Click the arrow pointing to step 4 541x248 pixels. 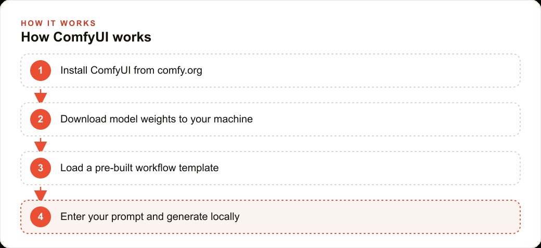41,194
